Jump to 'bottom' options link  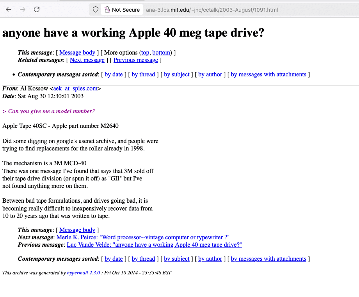click(161, 53)
